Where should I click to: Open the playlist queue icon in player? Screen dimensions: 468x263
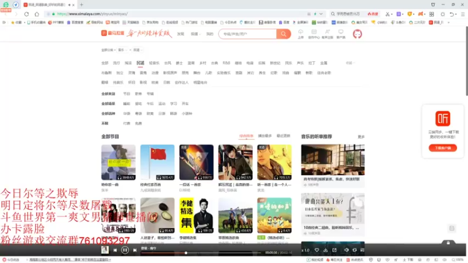click(x=362, y=250)
